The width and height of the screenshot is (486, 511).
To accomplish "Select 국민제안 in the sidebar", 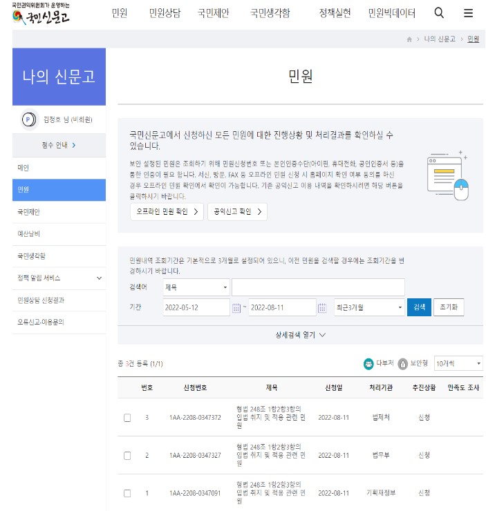I will coord(59,212).
